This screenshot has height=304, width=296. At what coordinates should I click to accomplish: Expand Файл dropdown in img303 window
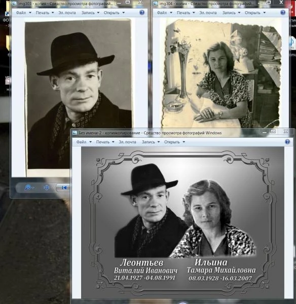tap(30, 13)
